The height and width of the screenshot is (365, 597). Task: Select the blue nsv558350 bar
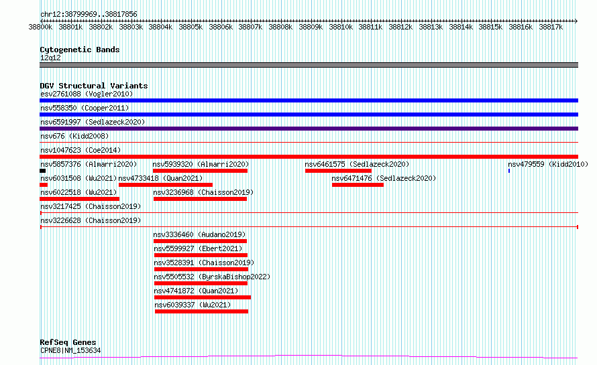coord(309,115)
